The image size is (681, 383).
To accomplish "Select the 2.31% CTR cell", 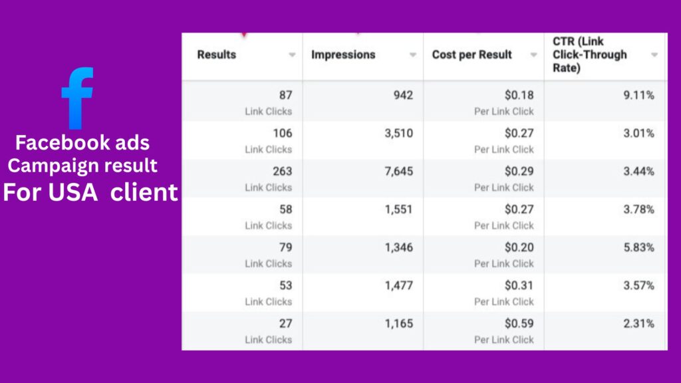I will [638, 324].
